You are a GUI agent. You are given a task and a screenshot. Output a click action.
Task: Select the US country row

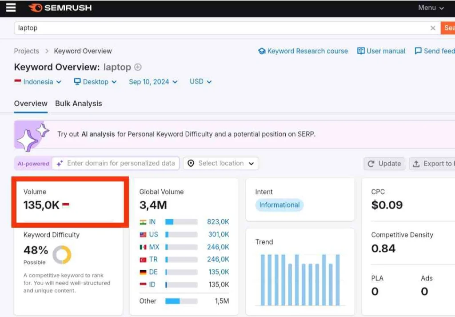pos(184,234)
